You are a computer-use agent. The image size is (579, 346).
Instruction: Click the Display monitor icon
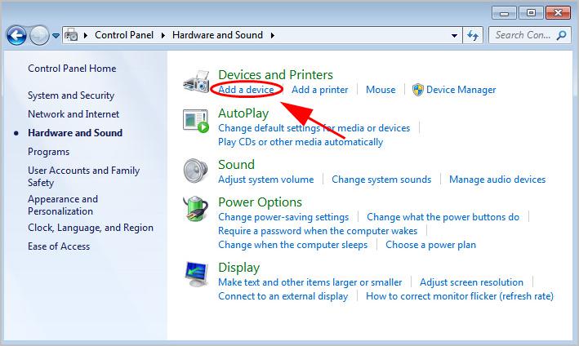coord(196,274)
